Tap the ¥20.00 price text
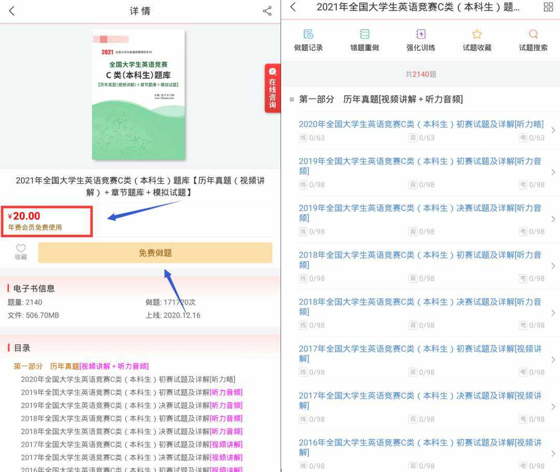 pos(24,216)
